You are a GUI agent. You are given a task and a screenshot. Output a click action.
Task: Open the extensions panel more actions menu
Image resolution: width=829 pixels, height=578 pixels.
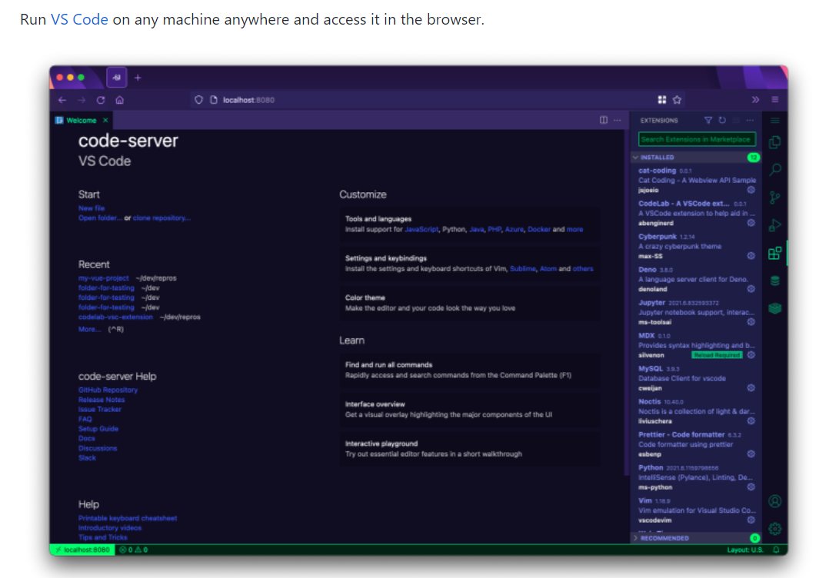pyautogui.click(x=750, y=121)
